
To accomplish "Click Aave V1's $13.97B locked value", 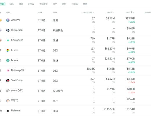I will 130,18.
